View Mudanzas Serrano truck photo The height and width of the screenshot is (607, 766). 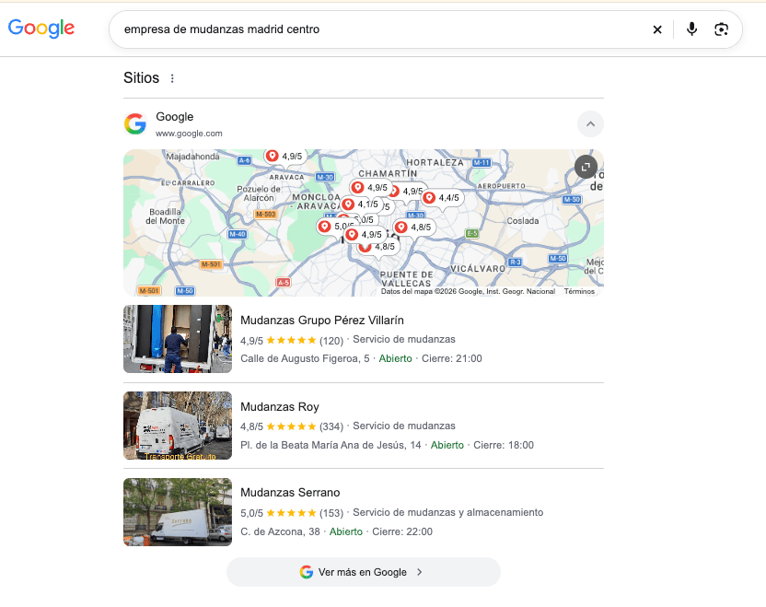pyautogui.click(x=178, y=512)
